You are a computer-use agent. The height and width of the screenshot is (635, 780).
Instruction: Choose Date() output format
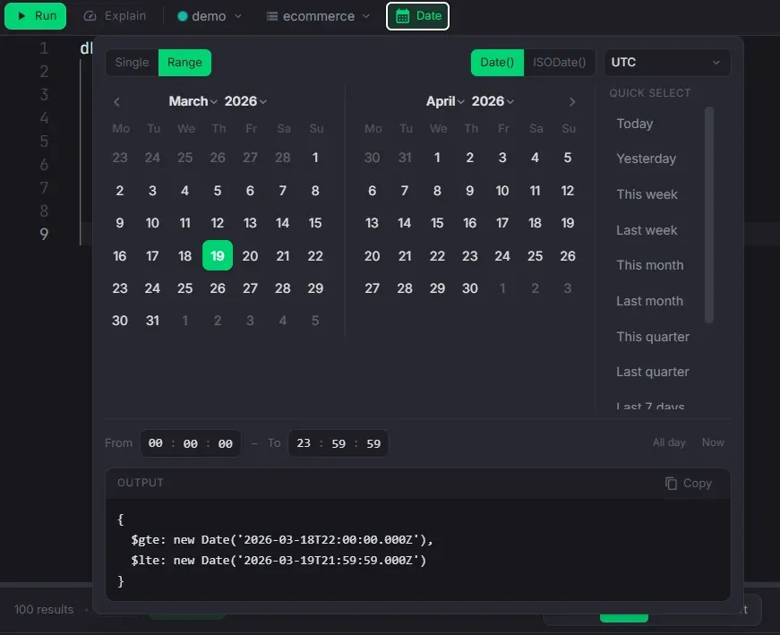tap(497, 63)
